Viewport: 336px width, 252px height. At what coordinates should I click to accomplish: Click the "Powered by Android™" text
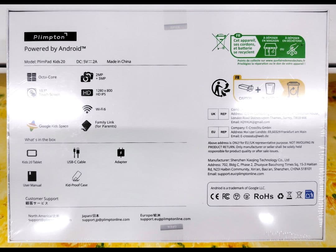click(55, 49)
